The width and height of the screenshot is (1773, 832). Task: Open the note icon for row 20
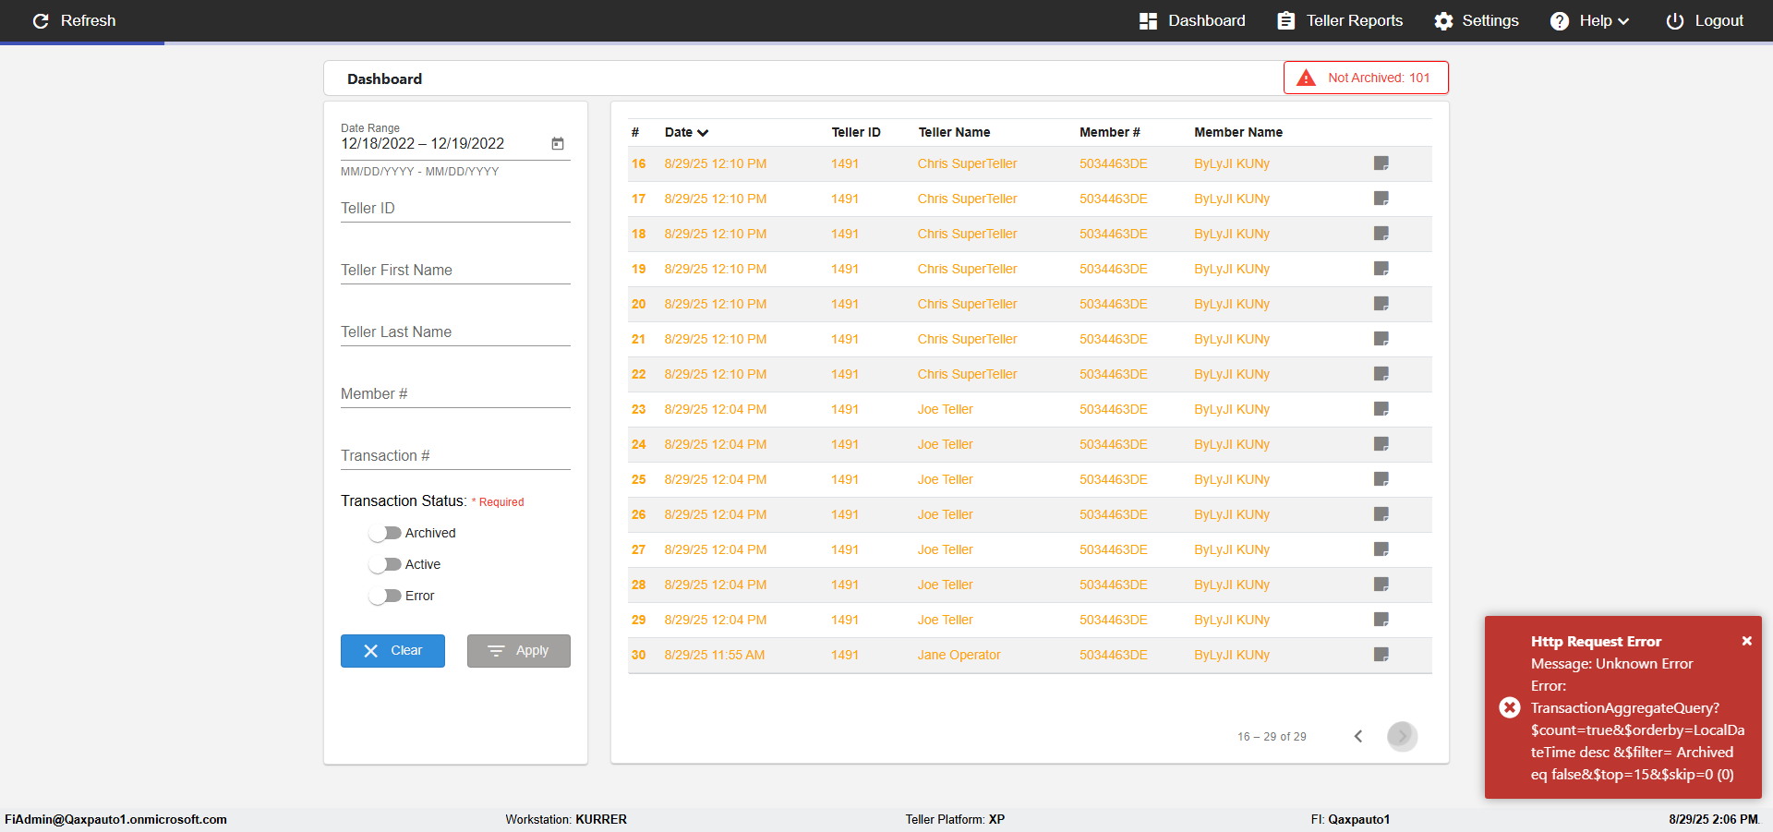pos(1381,304)
